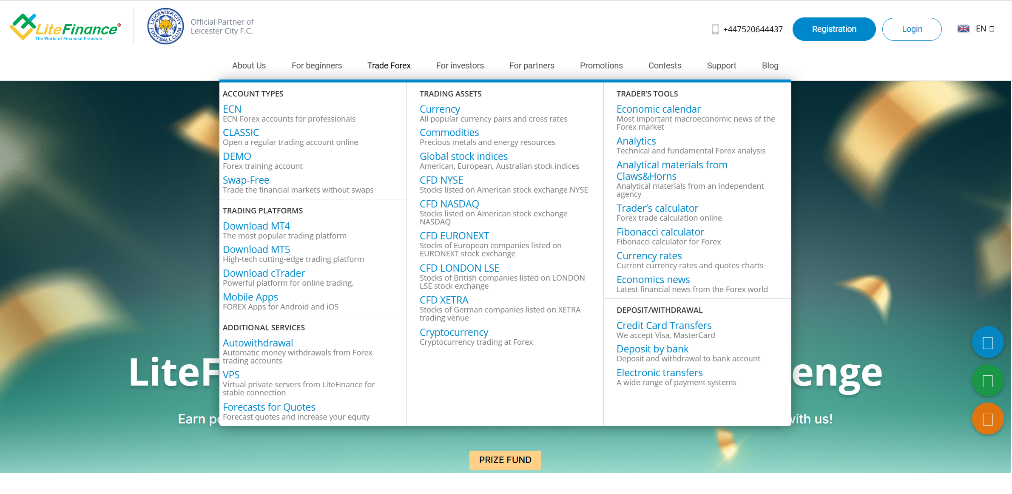The height and width of the screenshot is (494, 1012).
Task: Open the Support menu
Action: click(x=722, y=65)
